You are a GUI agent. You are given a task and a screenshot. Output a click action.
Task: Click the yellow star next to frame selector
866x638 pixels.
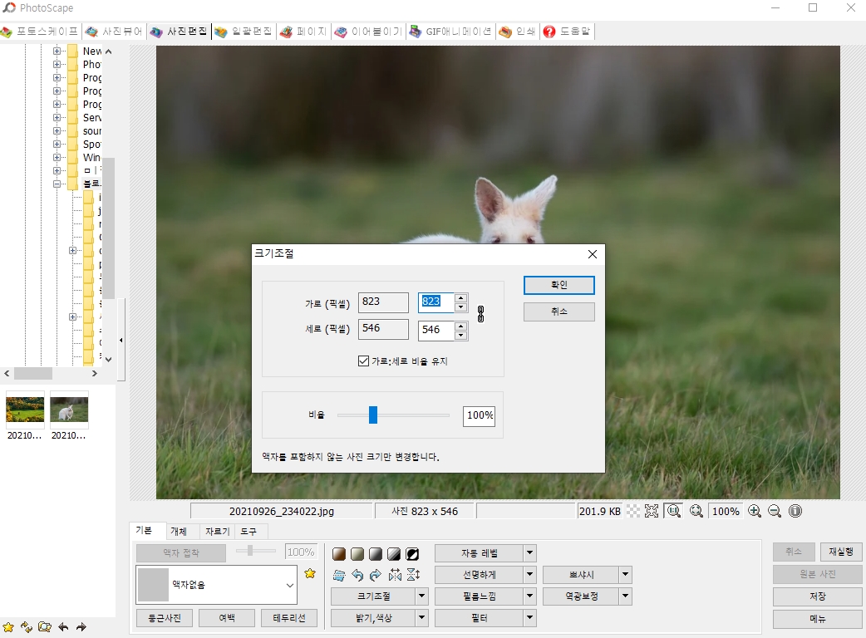pyautogui.click(x=310, y=573)
